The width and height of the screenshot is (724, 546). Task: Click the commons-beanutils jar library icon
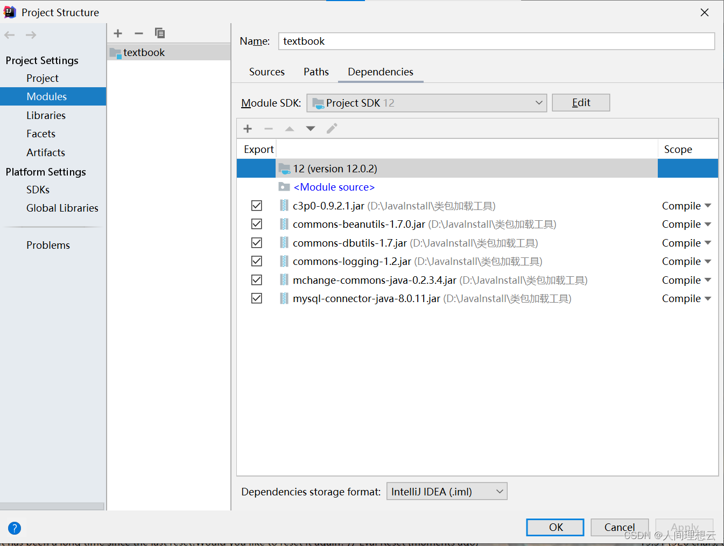pyautogui.click(x=284, y=224)
